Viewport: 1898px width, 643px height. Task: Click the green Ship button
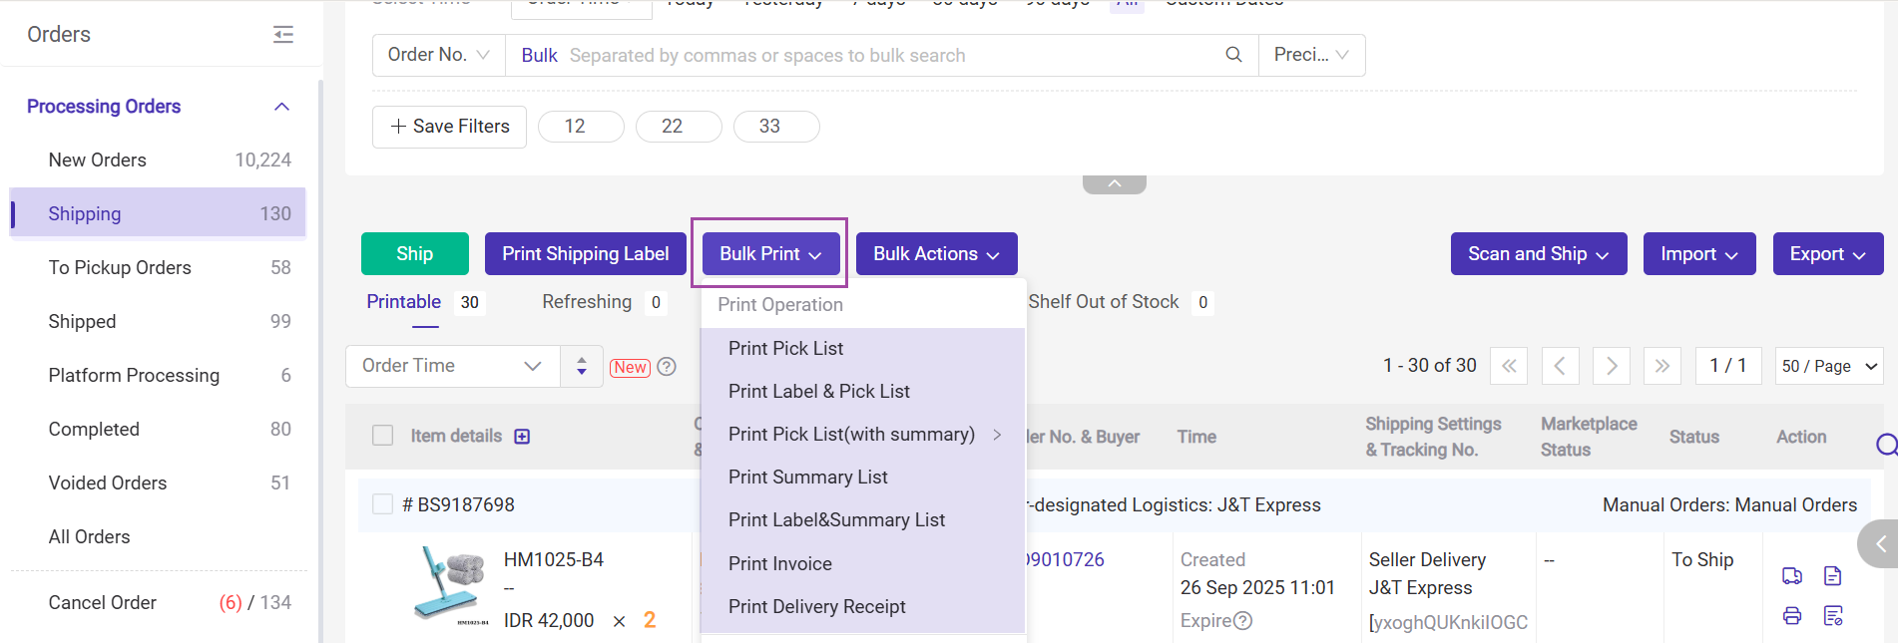(415, 254)
